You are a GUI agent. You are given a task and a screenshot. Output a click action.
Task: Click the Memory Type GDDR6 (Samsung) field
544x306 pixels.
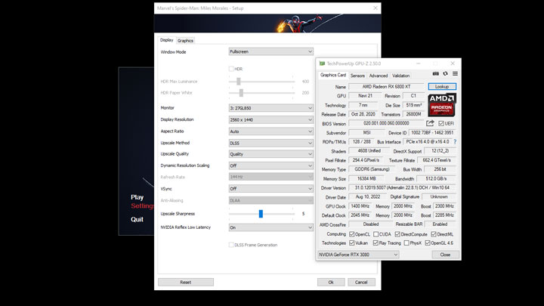(372, 169)
